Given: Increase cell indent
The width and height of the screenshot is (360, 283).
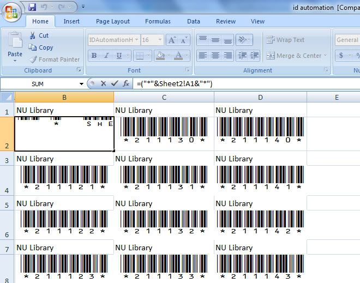Looking at the screenshot, I should [x=254, y=56].
